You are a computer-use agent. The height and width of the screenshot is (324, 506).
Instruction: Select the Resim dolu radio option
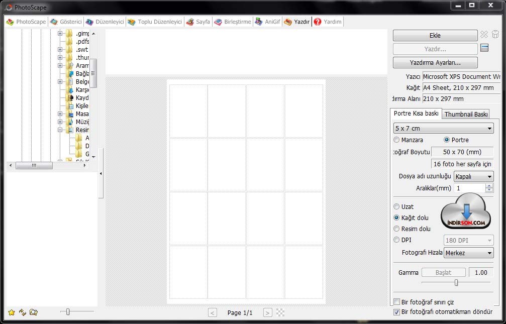tap(396, 229)
